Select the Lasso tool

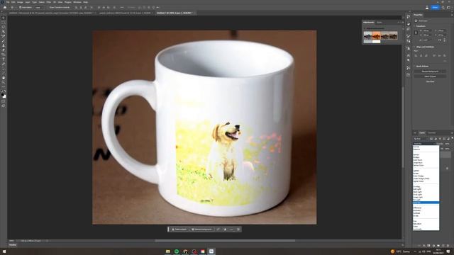(4, 27)
